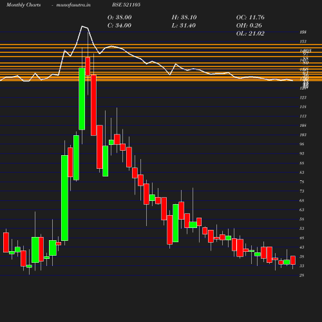Click the 153 price axis label
This screenshot has width=322, height=322.
303,41
